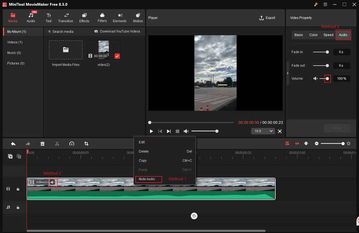Screen dimensions: 359x233
Task: Adjust the timeline zoom slider
Action: 332,144
